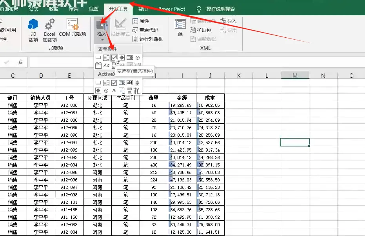Image resolution: width=365 pixels, height=236 pixels.
Task: Insert an ActiveX Option Button
Action: 106,90
